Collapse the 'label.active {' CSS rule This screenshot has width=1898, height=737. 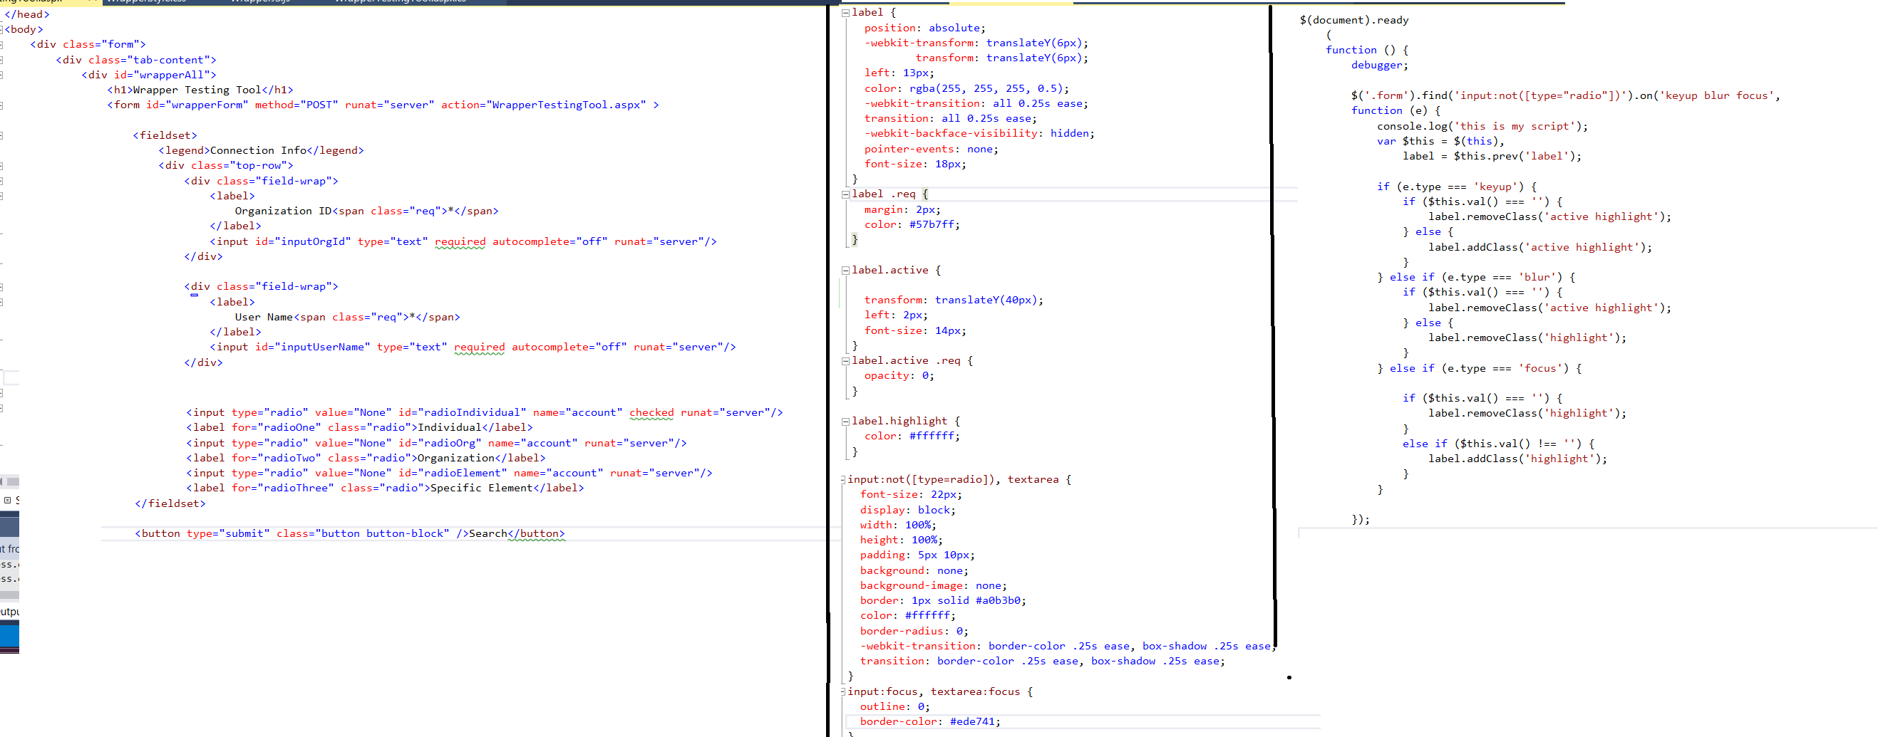point(846,270)
